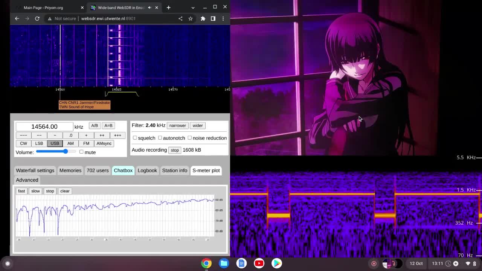Increase frequency with triple plus button
Image resolution: width=482 pixels, height=271 pixels.
[x=117, y=135]
